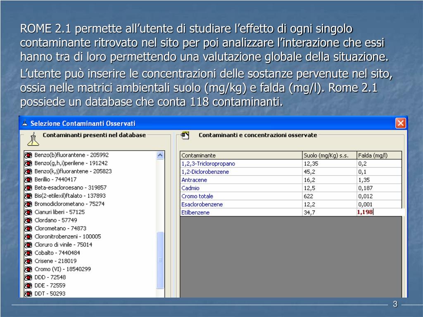Select Cromo (VI) - 18540299 in the list

63,269
